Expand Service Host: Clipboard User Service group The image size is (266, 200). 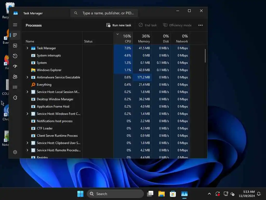27,143
